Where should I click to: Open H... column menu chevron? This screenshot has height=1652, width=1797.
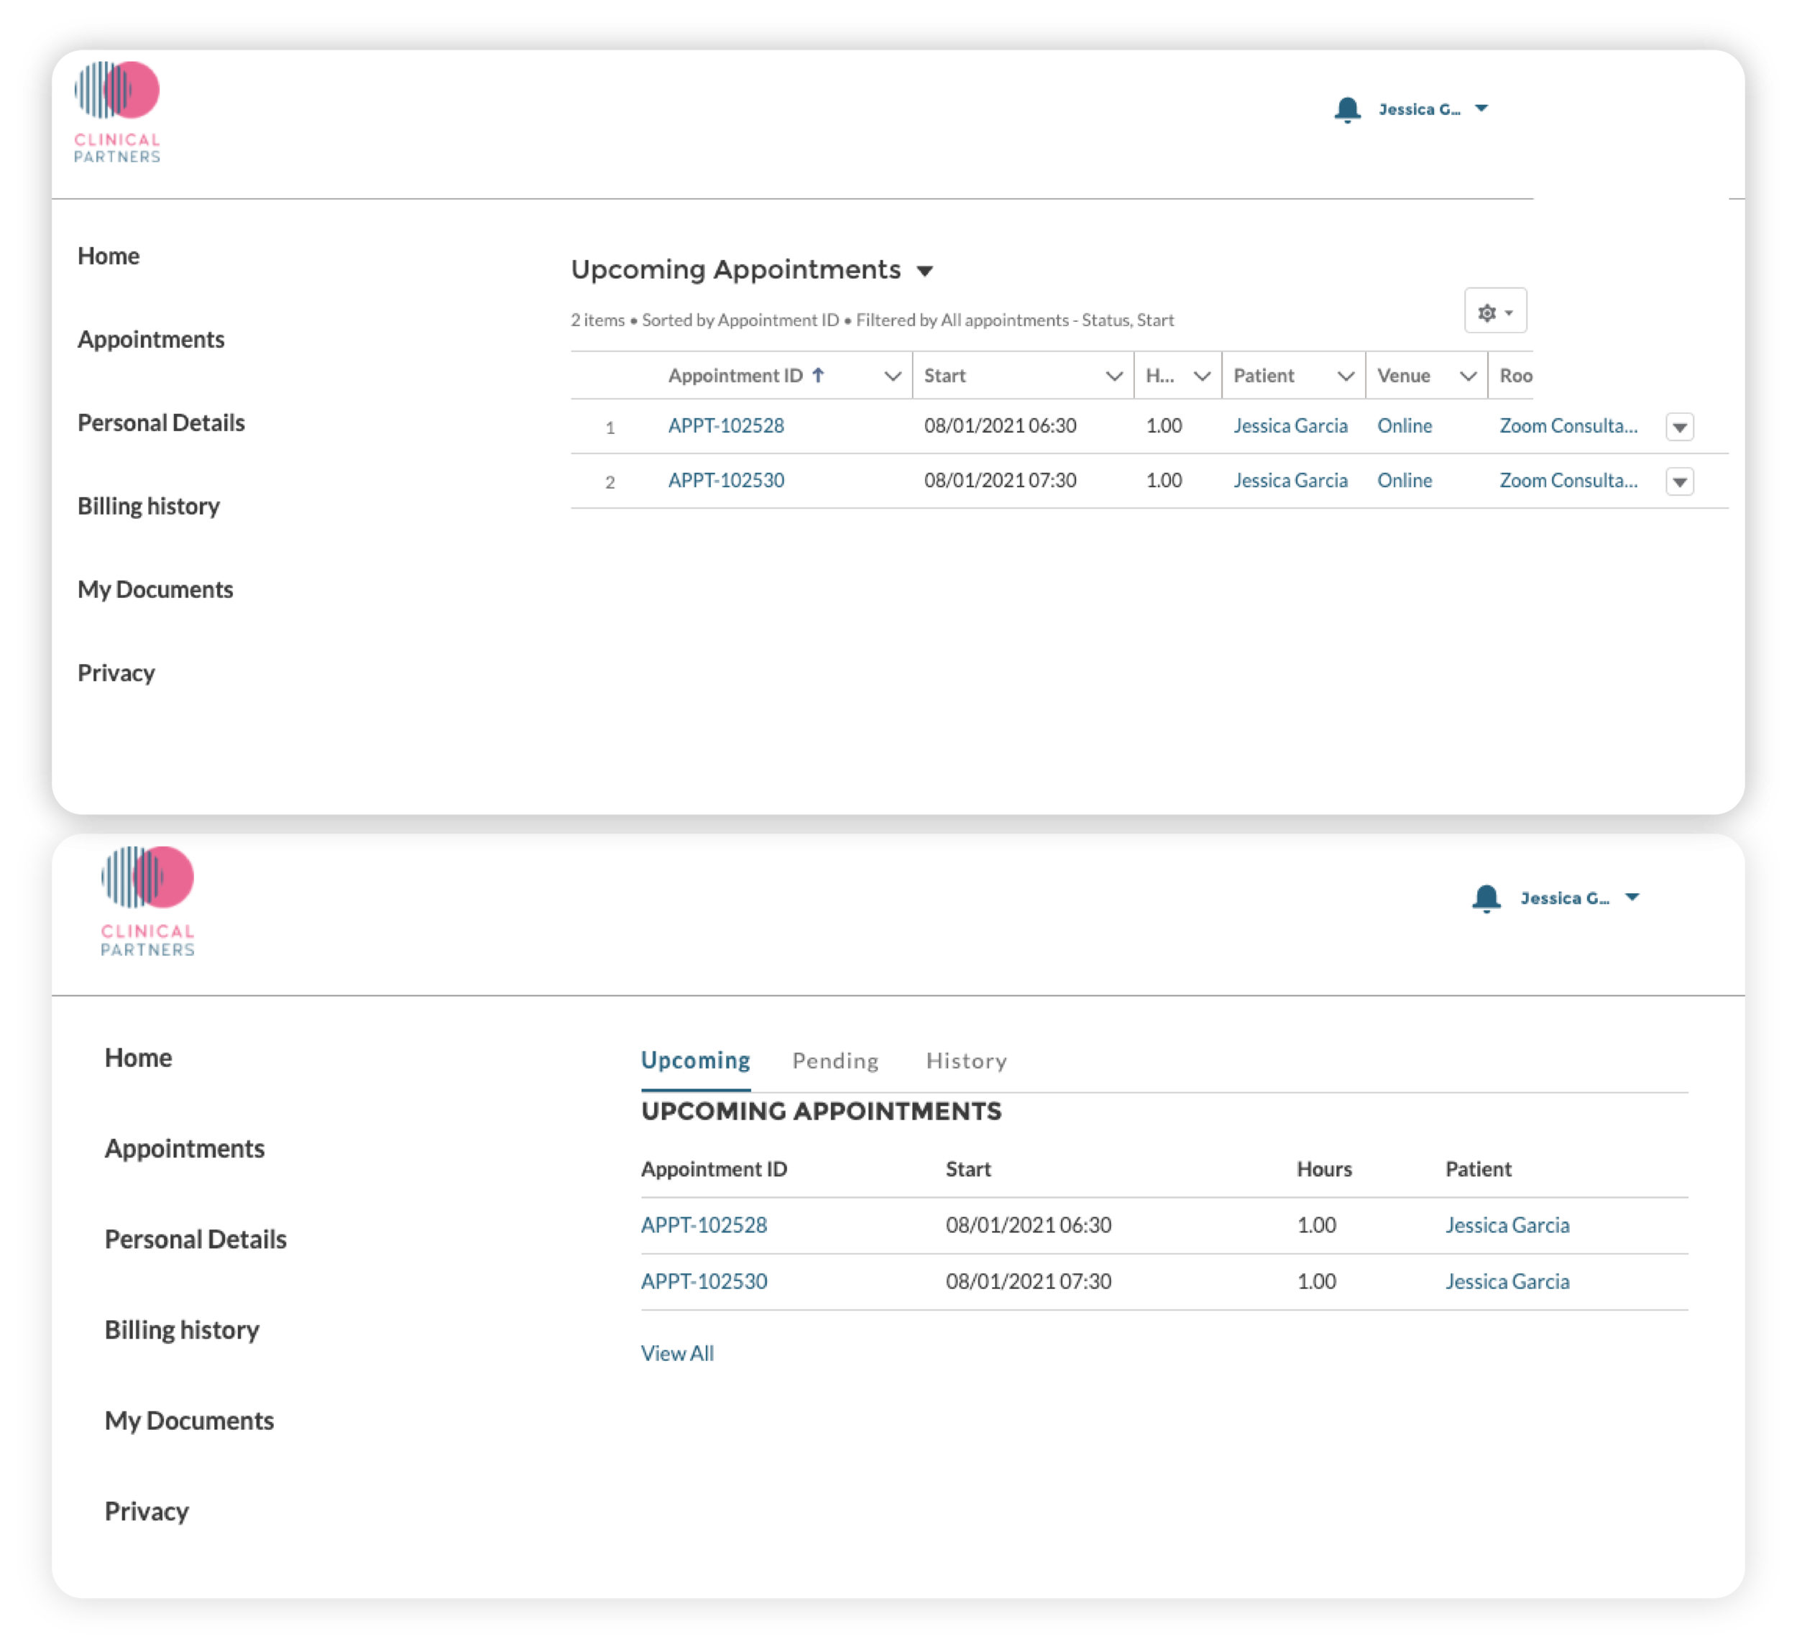point(1202,377)
